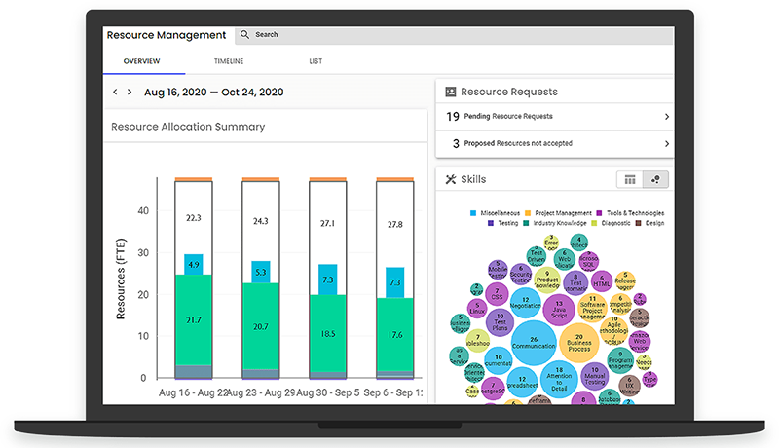Toggle Testing legend swatch

click(x=491, y=223)
